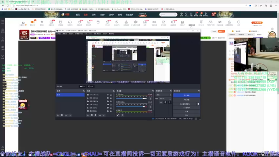279x157 pixels.
Task: Click the alarm clock icon in Douyu toolbar
Action: tap(60, 22)
